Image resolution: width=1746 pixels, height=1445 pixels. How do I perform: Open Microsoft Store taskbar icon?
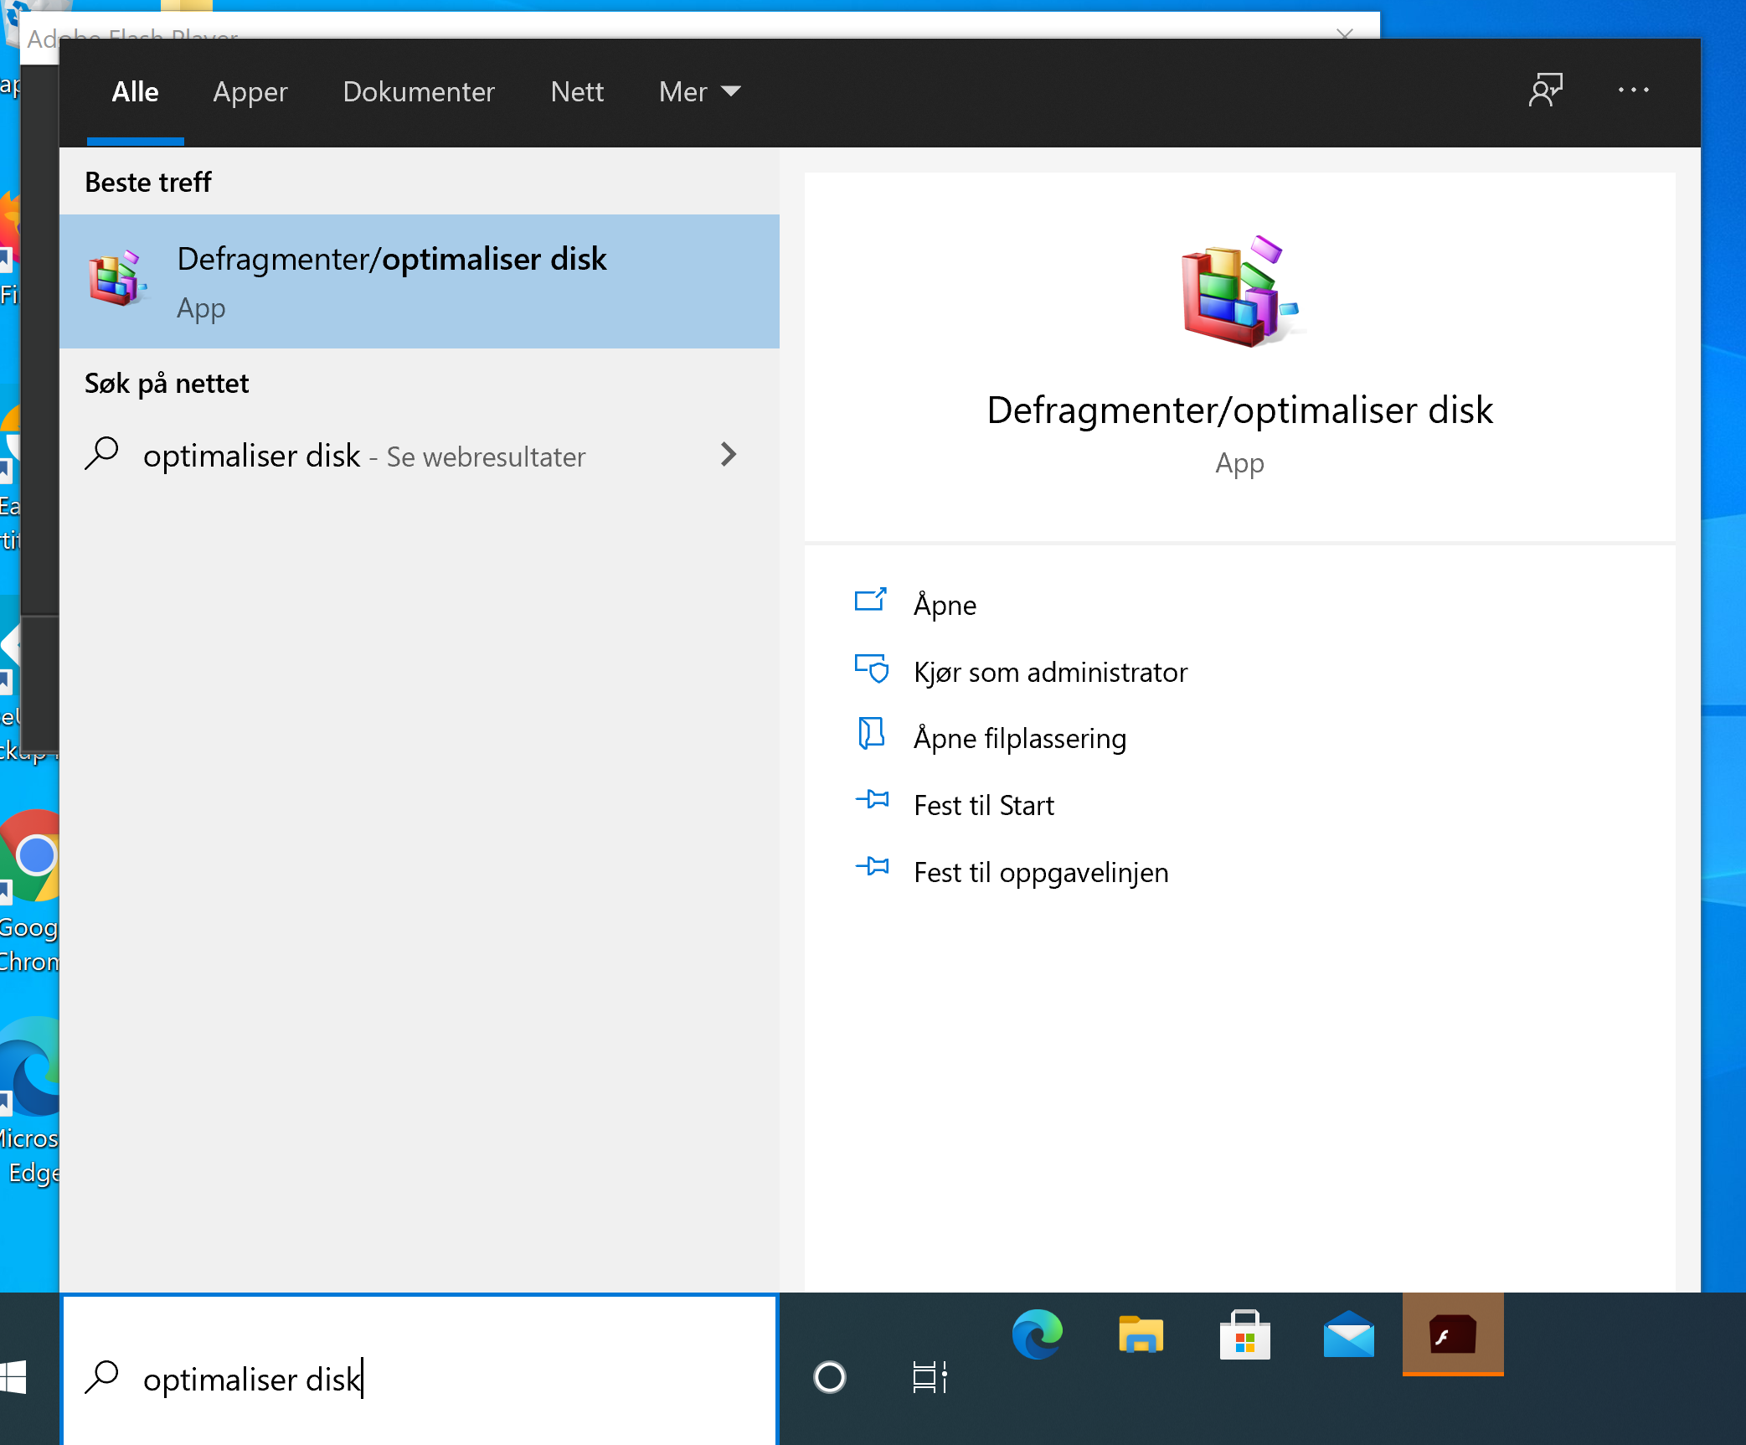click(x=1244, y=1334)
